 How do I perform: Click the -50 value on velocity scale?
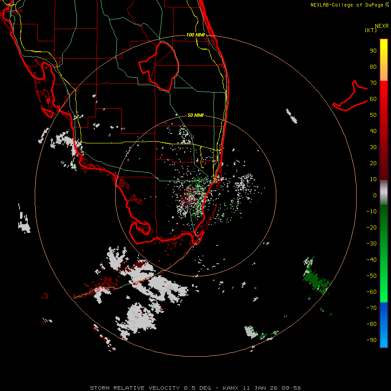(371, 276)
